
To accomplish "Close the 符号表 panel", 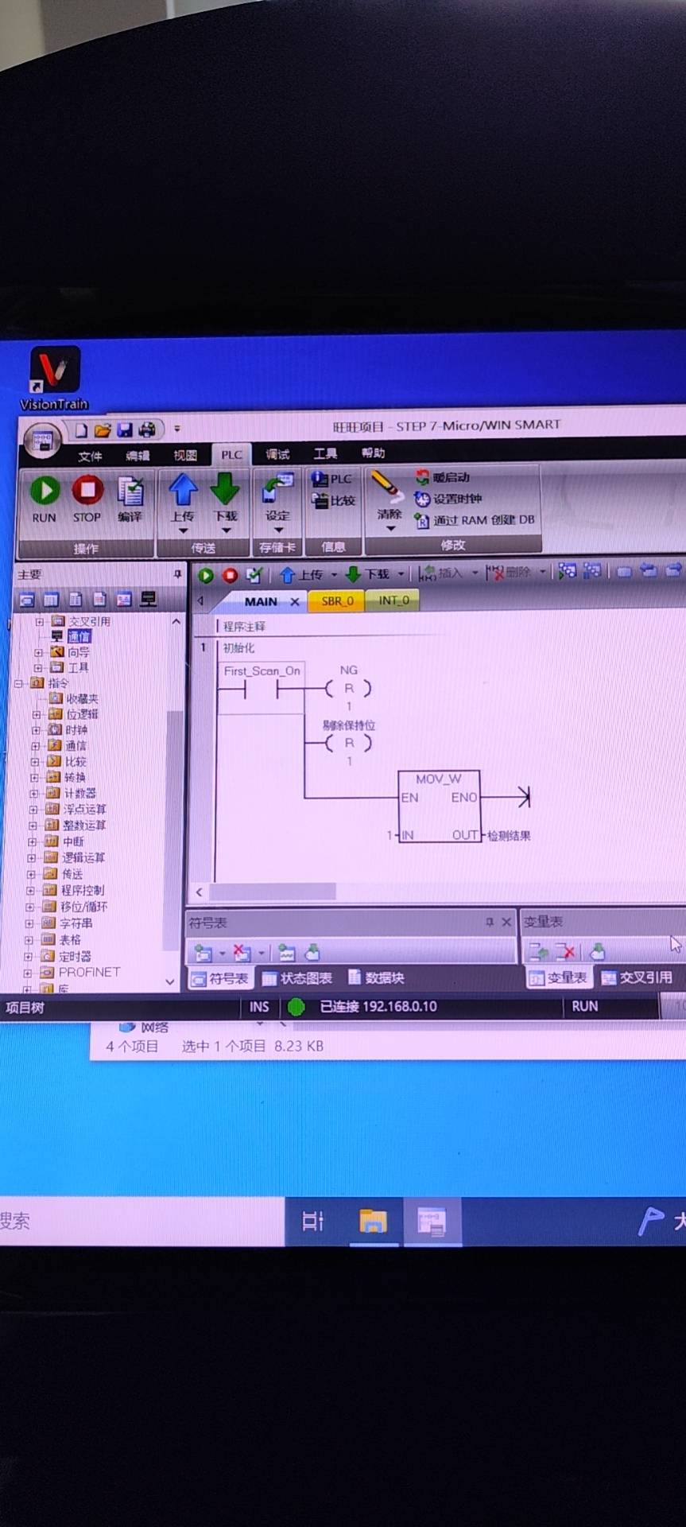I will click(x=506, y=923).
